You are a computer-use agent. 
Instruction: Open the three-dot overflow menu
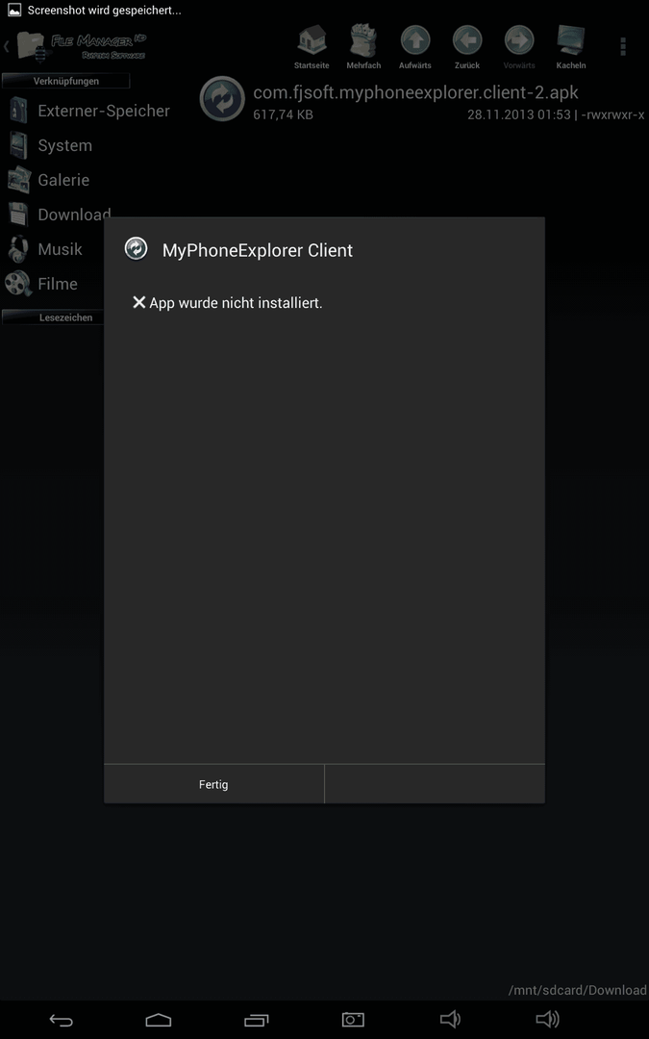pos(622,46)
